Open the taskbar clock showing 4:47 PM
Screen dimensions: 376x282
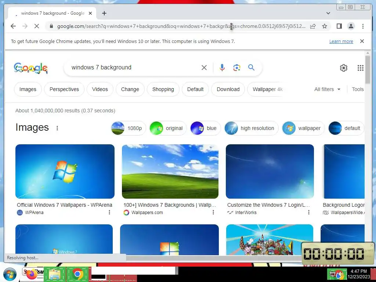[x=358, y=274]
